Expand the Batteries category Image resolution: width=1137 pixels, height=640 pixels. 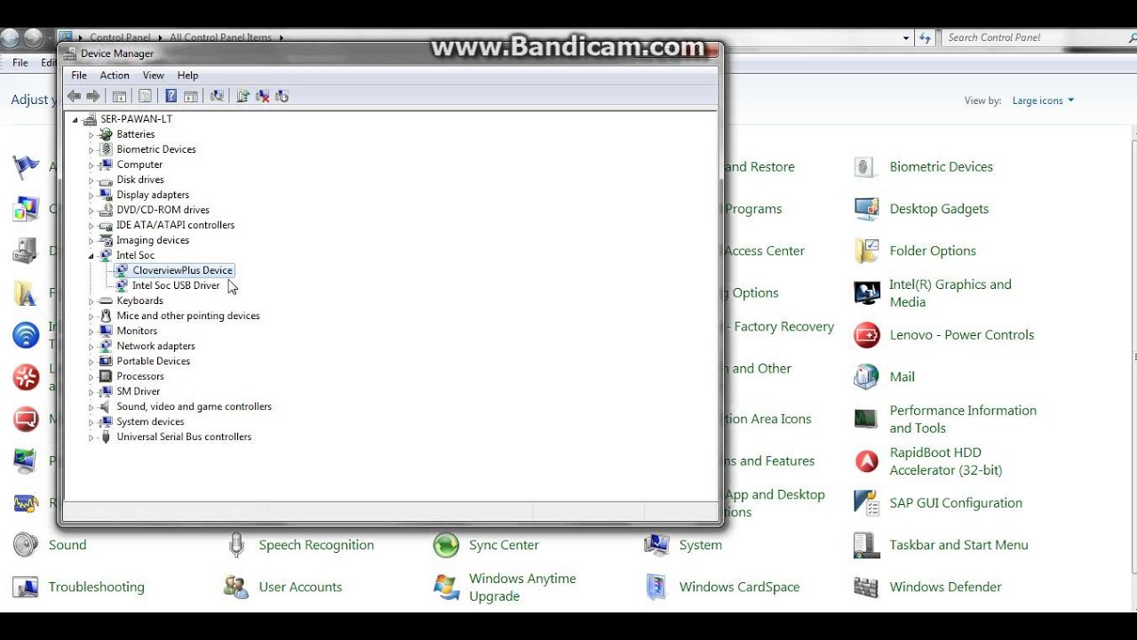coord(91,134)
